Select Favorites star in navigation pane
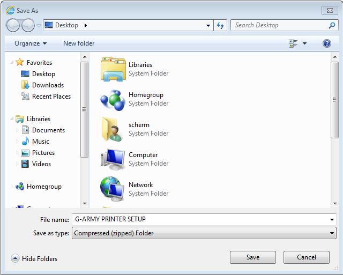The height and width of the screenshot is (275, 343). point(19,62)
